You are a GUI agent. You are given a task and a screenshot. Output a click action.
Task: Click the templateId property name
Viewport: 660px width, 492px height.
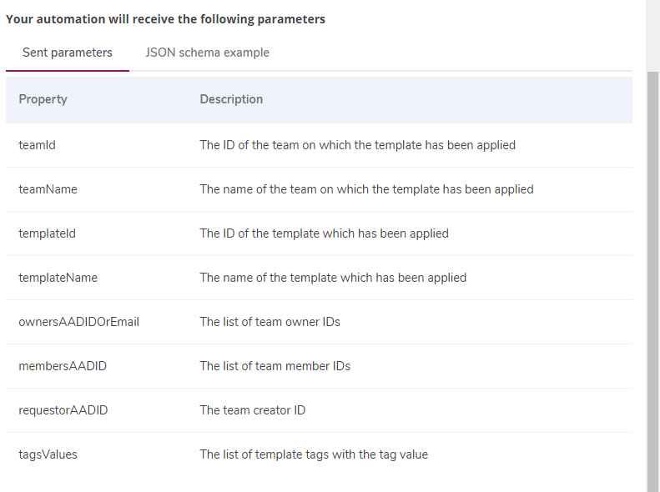point(47,233)
